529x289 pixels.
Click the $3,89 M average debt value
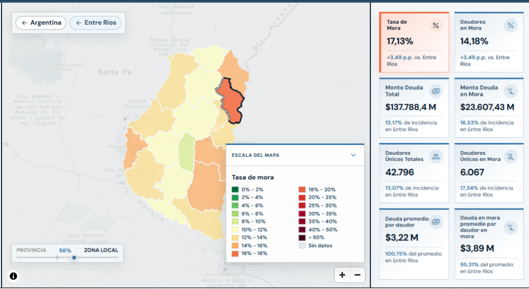pyautogui.click(x=477, y=249)
